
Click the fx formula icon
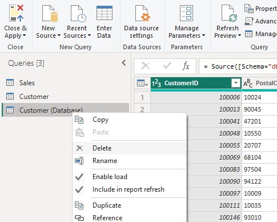(x=186, y=66)
